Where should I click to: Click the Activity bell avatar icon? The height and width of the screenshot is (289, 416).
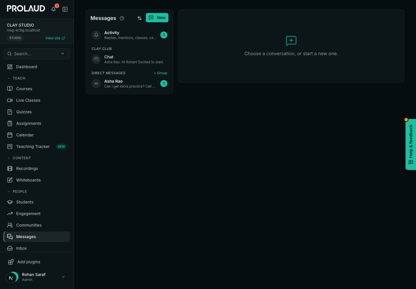click(96, 35)
